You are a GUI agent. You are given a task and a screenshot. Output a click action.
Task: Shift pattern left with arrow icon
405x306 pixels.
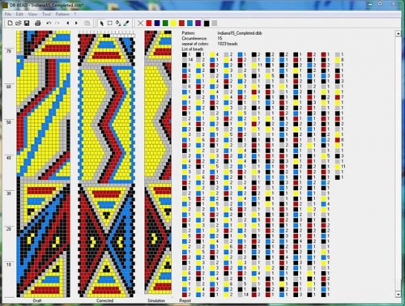[x=68, y=23]
